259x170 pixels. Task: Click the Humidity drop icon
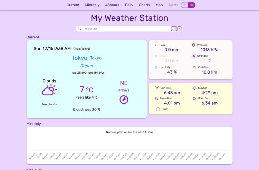coord(156,67)
